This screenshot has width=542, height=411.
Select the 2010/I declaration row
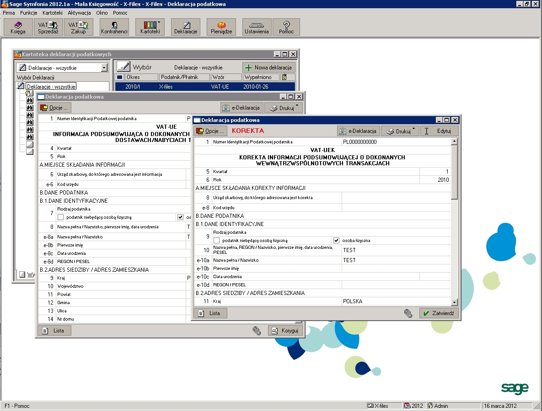(205, 87)
